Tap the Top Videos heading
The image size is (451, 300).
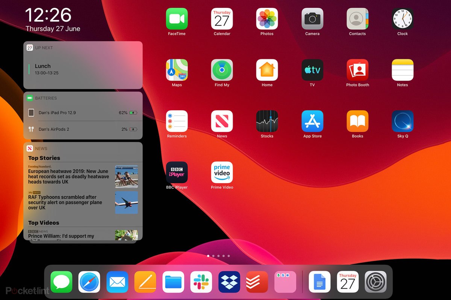(x=44, y=223)
